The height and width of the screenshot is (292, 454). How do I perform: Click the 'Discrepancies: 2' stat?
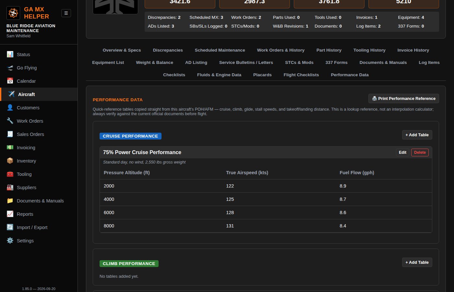pos(164,17)
